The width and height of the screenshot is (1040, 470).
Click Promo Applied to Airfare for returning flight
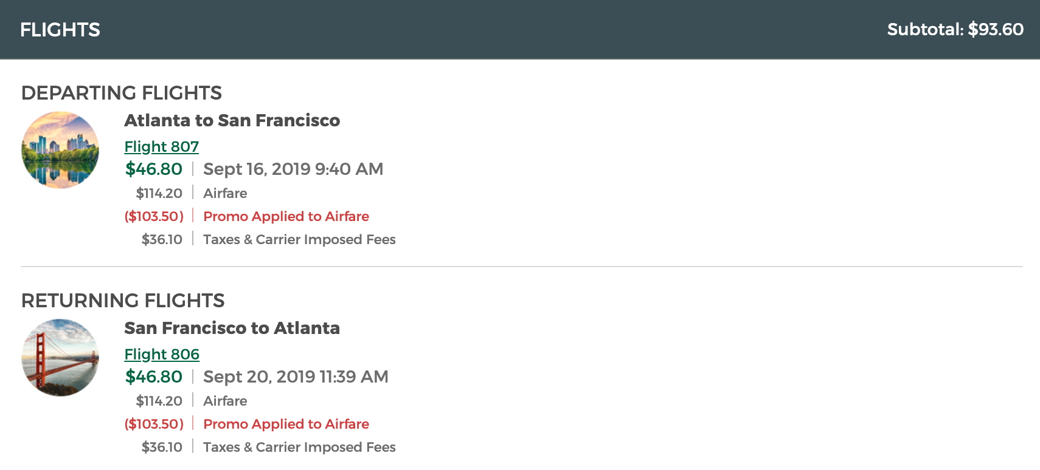(x=286, y=424)
